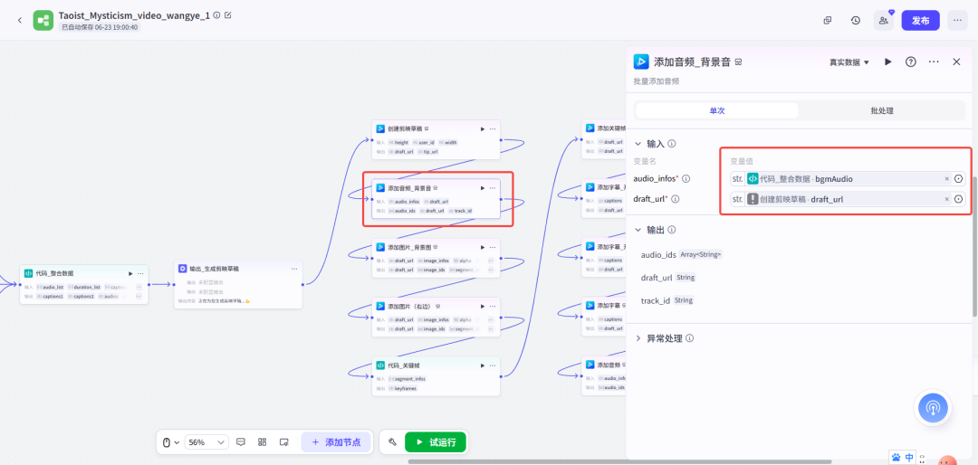Run the 添加音频_背景音 node from panel header
The height and width of the screenshot is (465, 978).
[888, 62]
